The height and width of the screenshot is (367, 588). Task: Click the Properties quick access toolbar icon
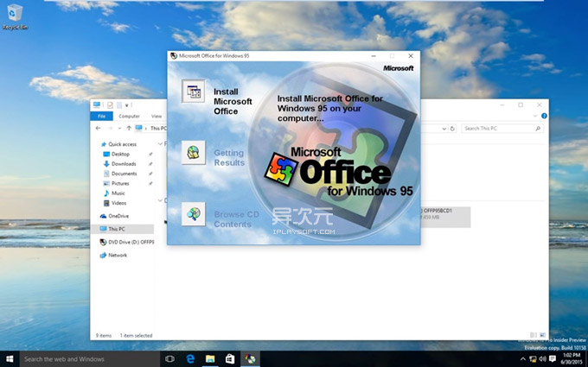pyautogui.click(x=110, y=104)
